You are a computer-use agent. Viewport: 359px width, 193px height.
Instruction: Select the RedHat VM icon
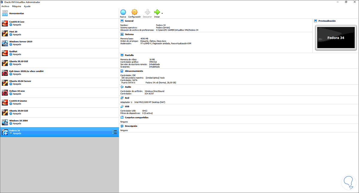pos(5,53)
